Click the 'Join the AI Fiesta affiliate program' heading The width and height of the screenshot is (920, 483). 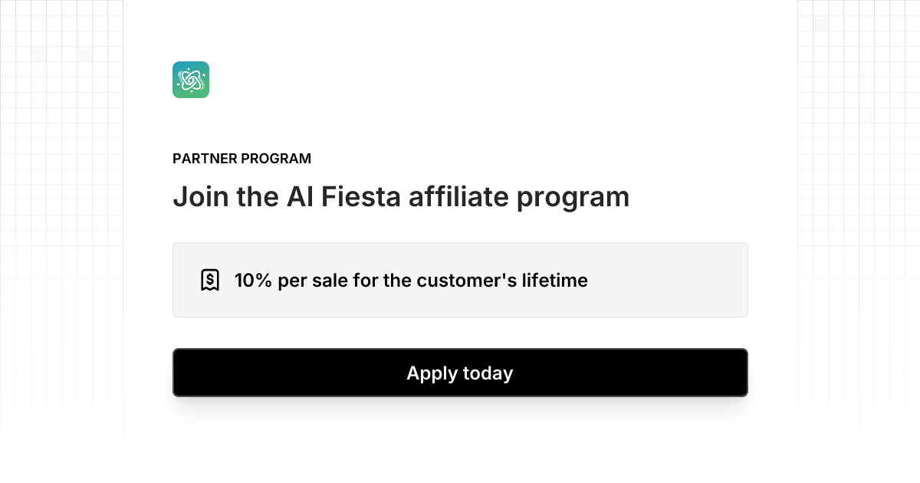coord(401,196)
